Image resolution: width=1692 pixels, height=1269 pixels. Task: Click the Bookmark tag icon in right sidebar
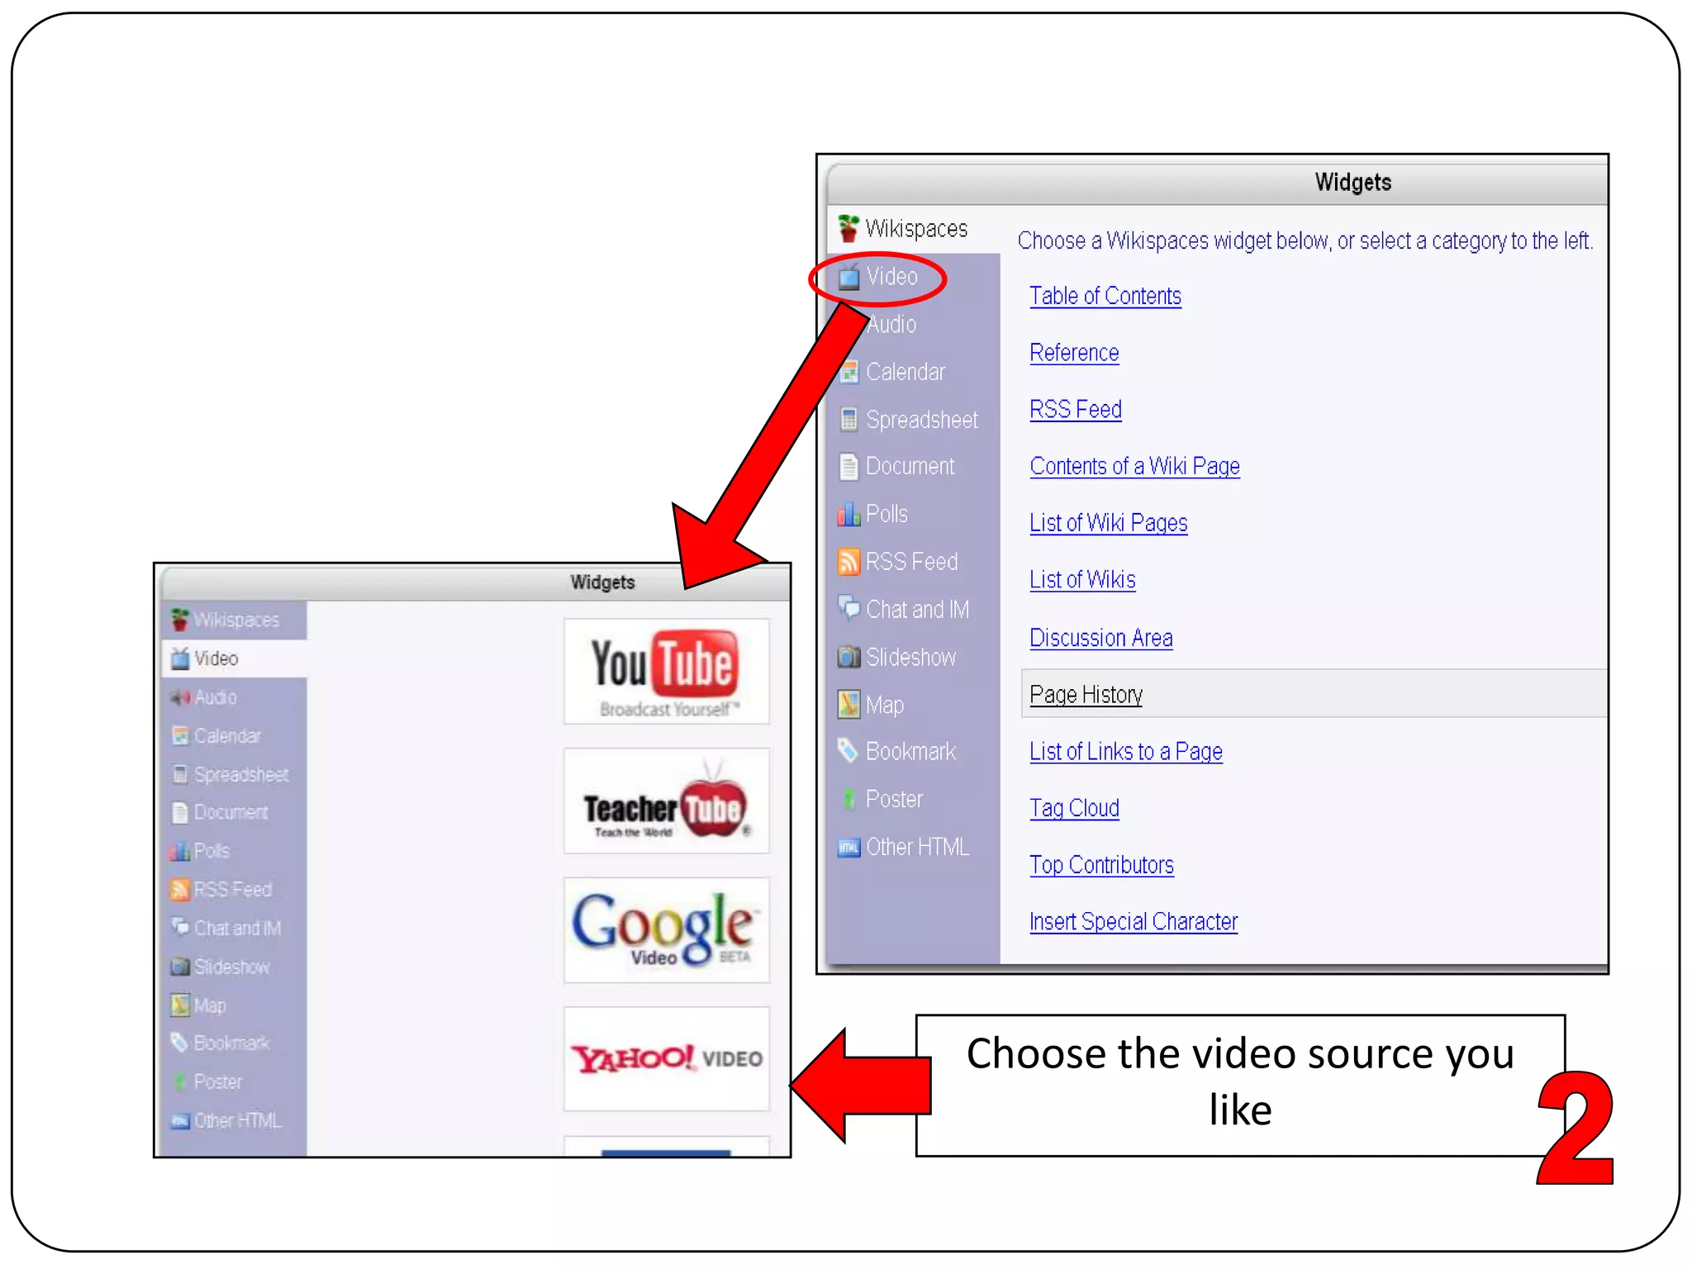pos(848,751)
